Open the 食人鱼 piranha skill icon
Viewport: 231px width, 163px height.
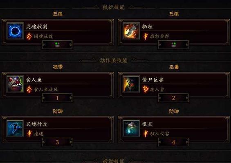click(15, 84)
